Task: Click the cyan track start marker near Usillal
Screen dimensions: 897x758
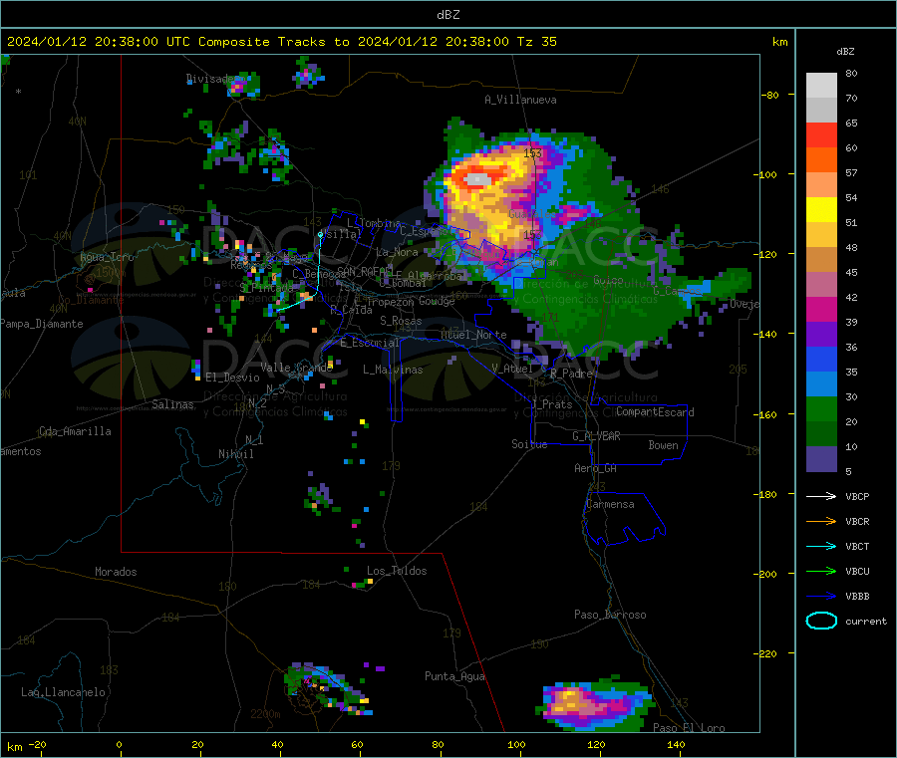Action: click(321, 234)
